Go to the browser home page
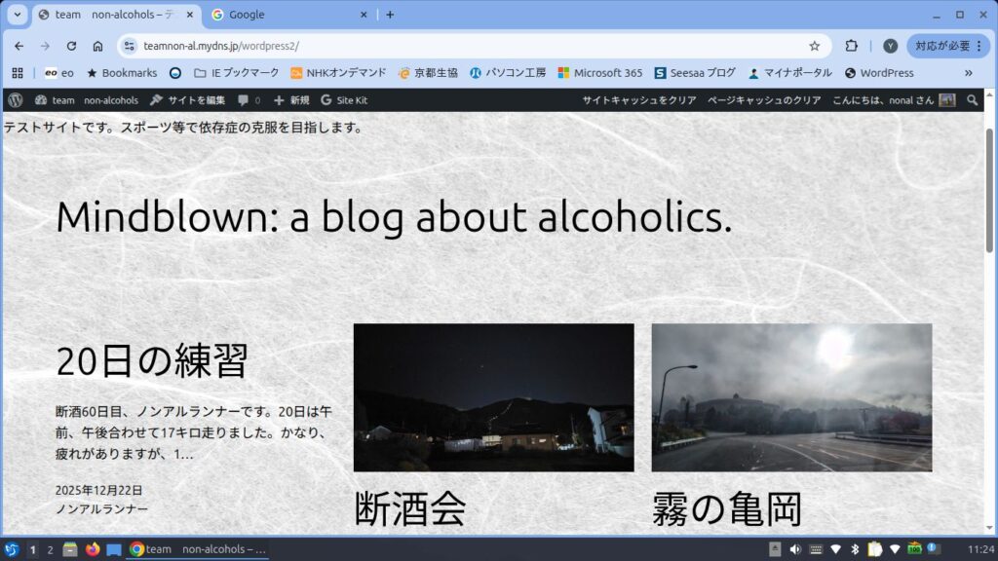This screenshot has width=998, height=561. tap(97, 46)
